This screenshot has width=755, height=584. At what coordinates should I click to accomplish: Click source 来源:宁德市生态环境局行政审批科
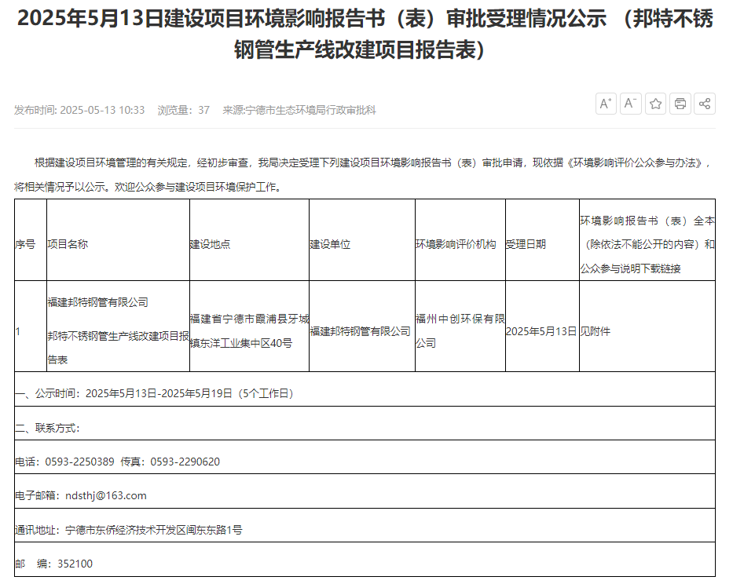[299, 110]
